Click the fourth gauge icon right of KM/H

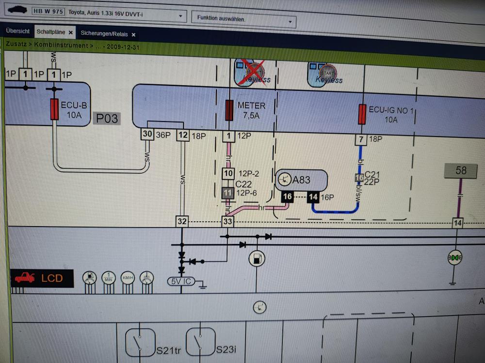[x=146, y=278]
